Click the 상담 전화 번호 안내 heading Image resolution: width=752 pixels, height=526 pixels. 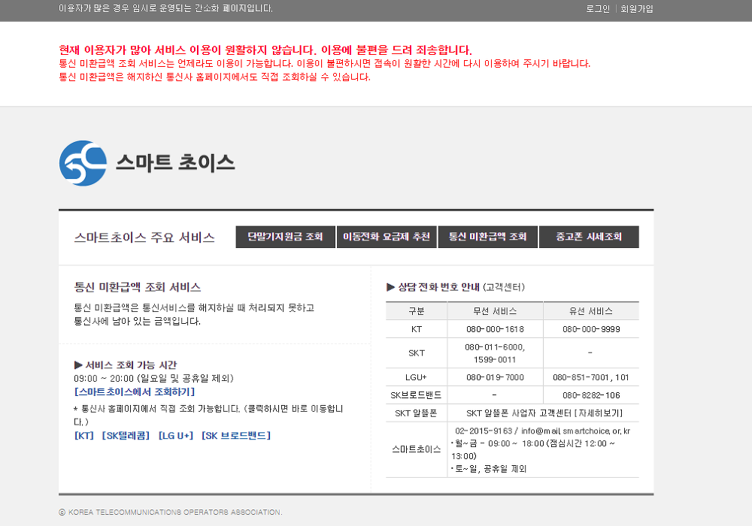pyautogui.click(x=439, y=287)
